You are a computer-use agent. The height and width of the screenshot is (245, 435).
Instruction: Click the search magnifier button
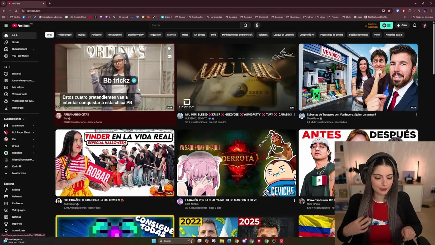point(245,25)
